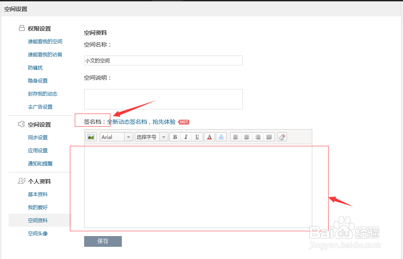Insert an image into the signature editor
403x259 pixels.
click(91, 137)
